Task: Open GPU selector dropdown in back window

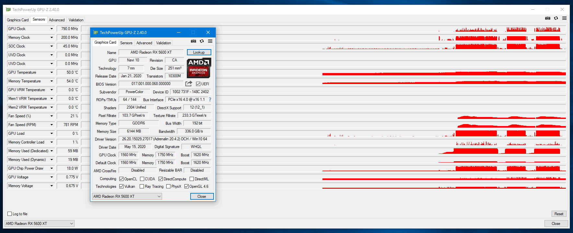Action: (x=40, y=224)
